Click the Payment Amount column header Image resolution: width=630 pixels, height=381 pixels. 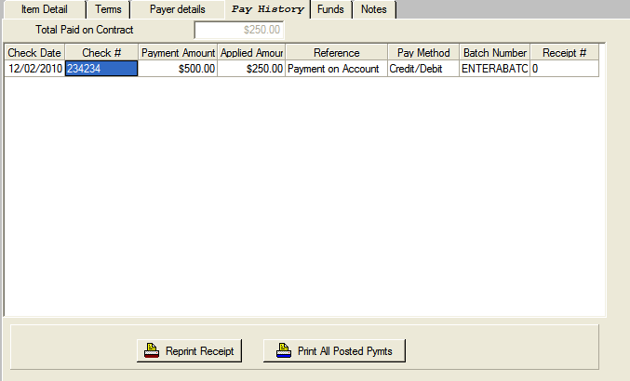(178, 53)
